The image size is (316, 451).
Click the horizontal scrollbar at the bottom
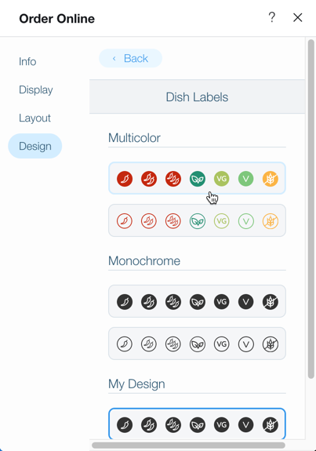pos(188,446)
